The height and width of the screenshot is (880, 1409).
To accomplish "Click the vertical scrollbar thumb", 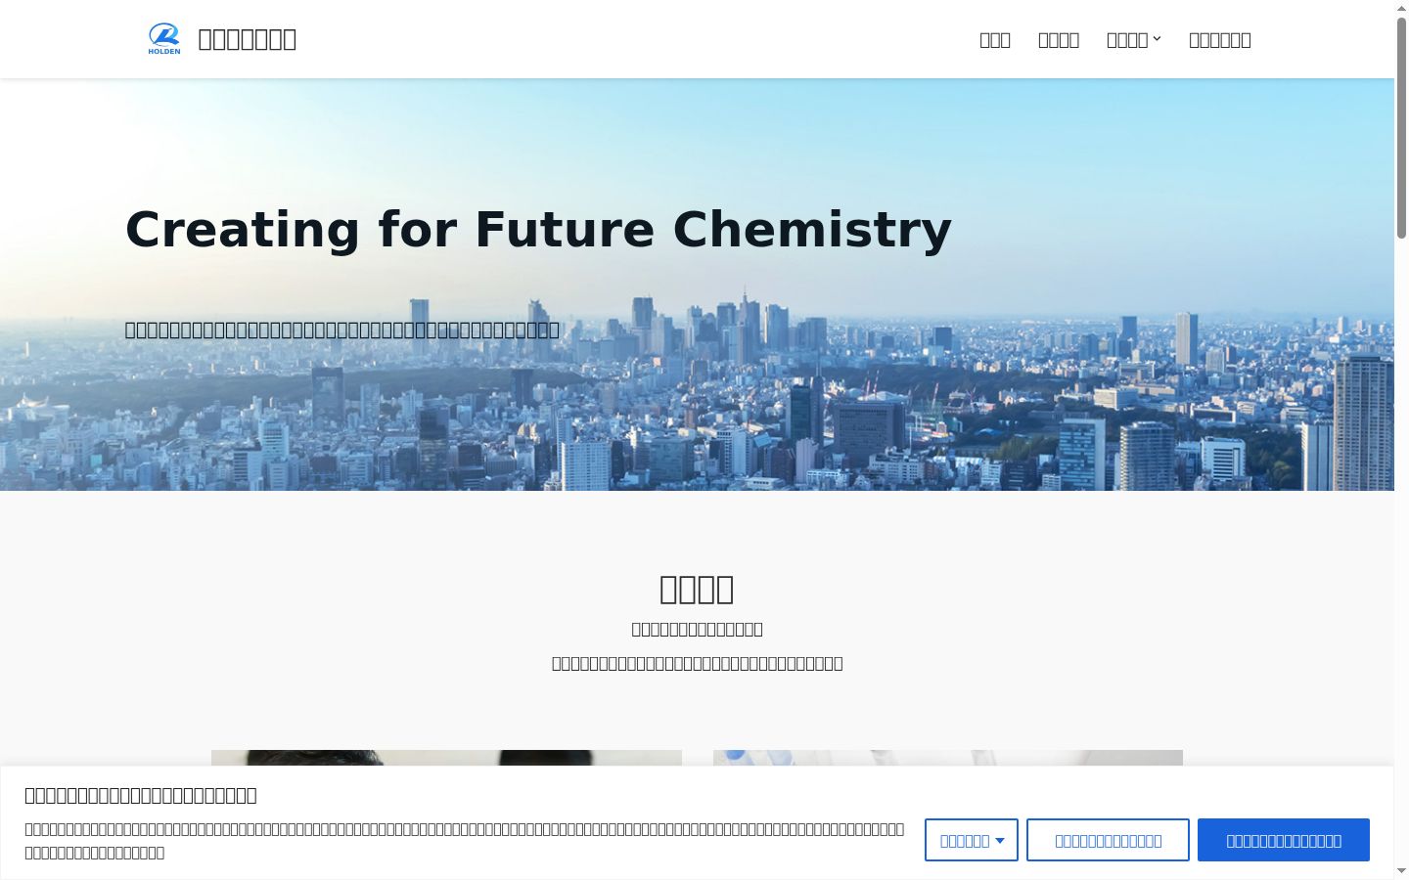I will point(1401,127).
